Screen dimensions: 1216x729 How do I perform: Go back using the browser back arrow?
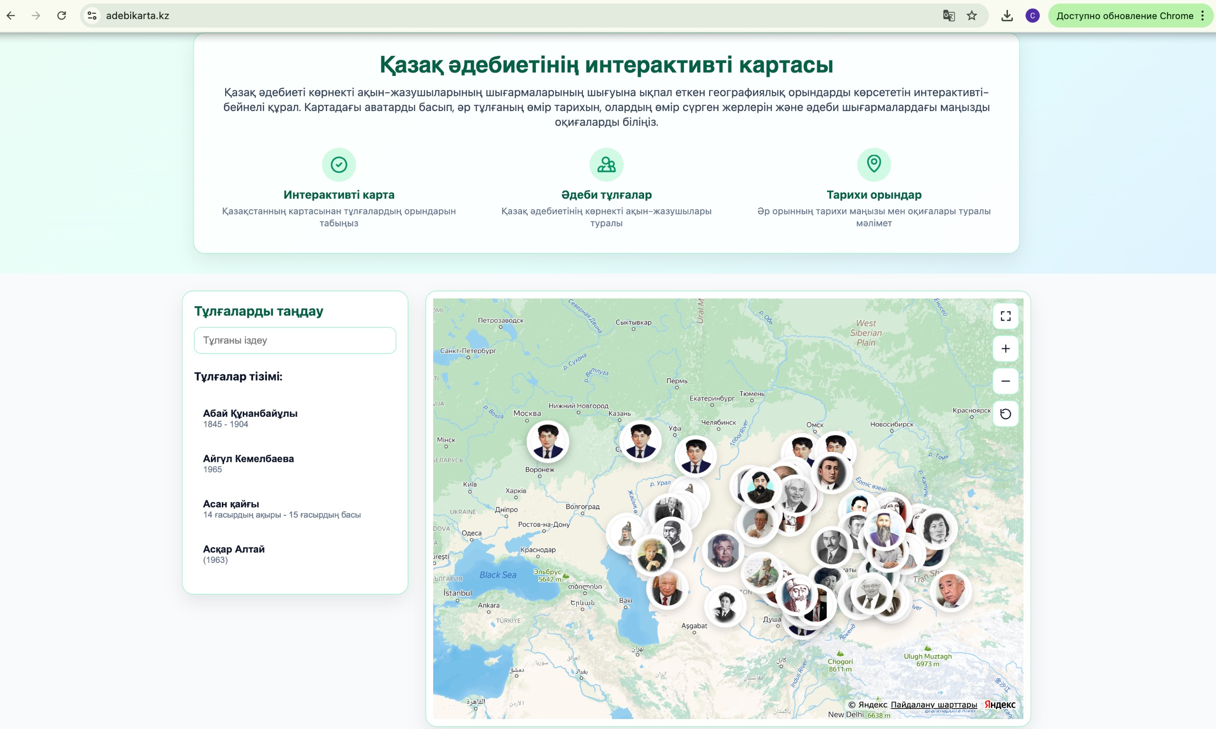11,15
